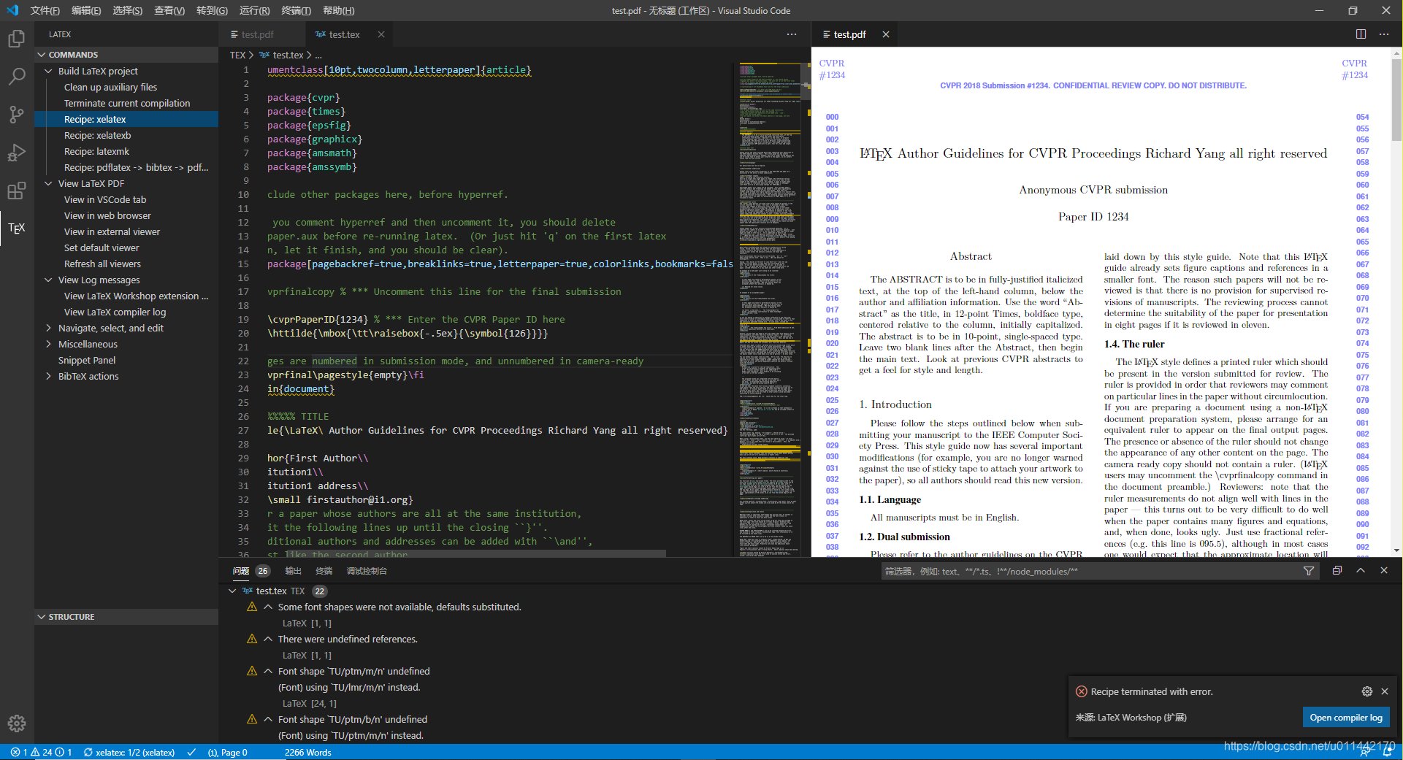Screen dimensions: 1403x760
Task: Open the Terminal (终端) menu
Action: coord(296,10)
